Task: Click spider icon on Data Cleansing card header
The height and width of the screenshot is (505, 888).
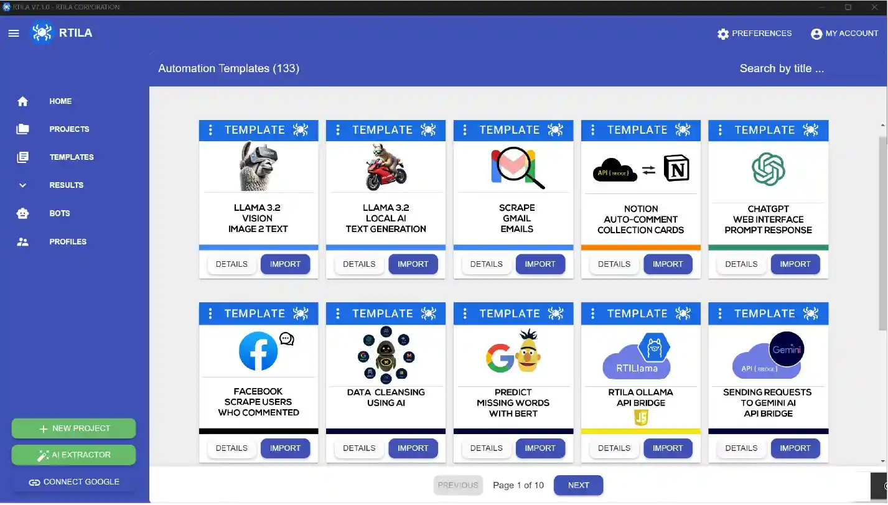Action: [428, 313]
